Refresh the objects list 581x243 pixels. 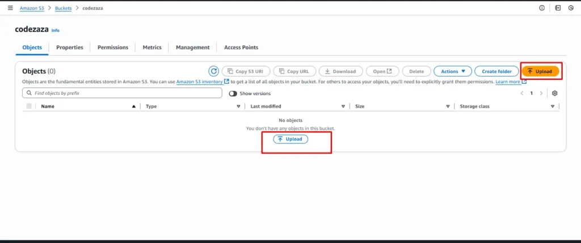[x=213, y=71]
